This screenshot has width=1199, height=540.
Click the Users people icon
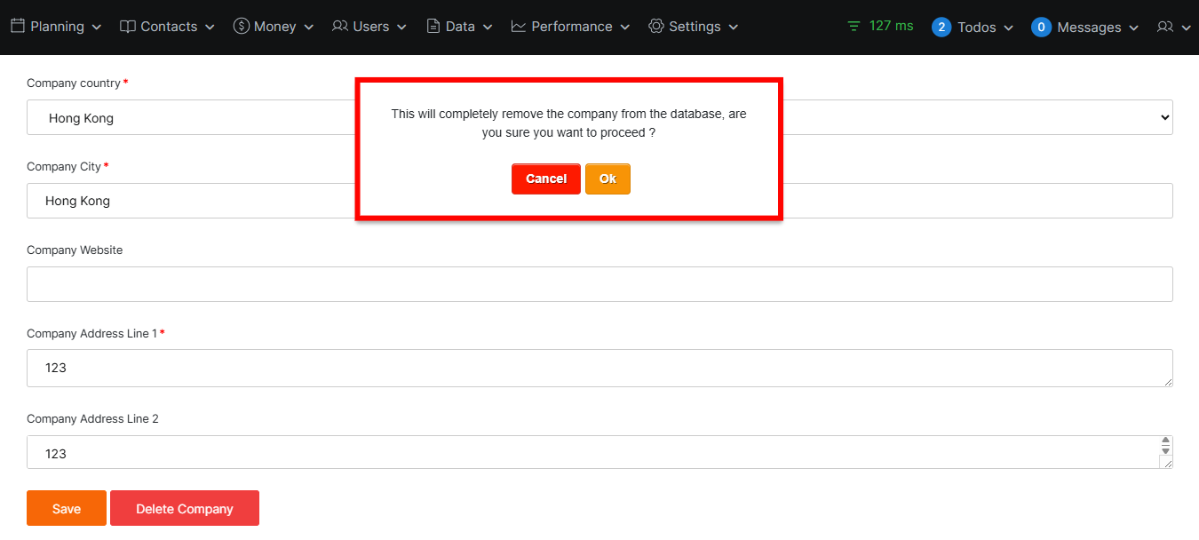(x=339, y=27)
